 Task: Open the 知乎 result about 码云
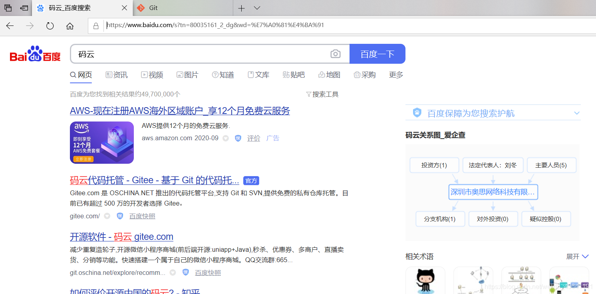[x=135, y=291]
